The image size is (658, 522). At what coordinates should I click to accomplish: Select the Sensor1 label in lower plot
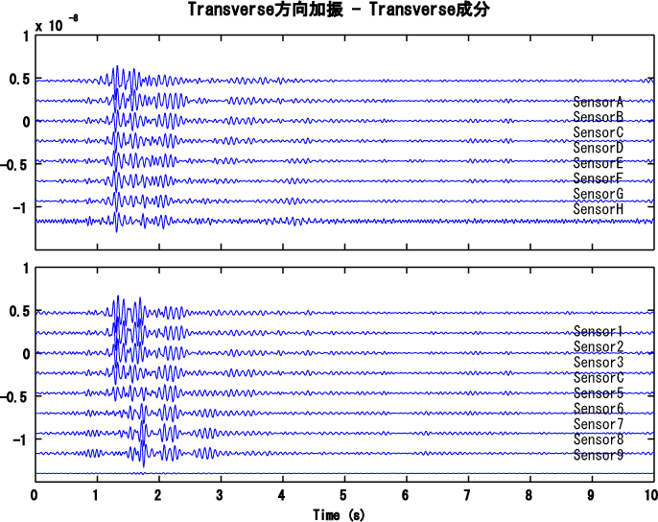[x=599, y=332]
